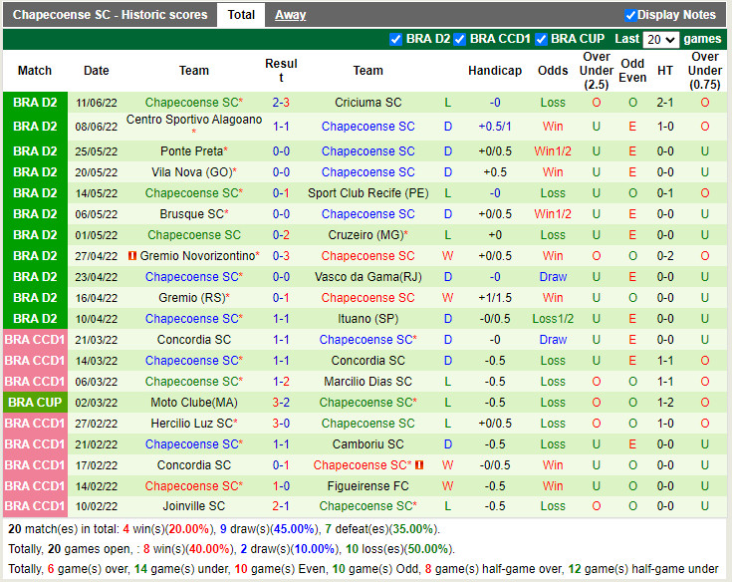Click BRA D2 label for 11/06/22 match
The width and height of the screenshot is (732, 582).
tap(35, 103)
